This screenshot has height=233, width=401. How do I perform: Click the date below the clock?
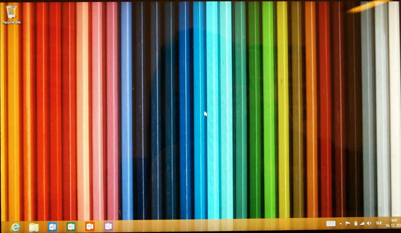pyautogui.click(x=393, y=226)
